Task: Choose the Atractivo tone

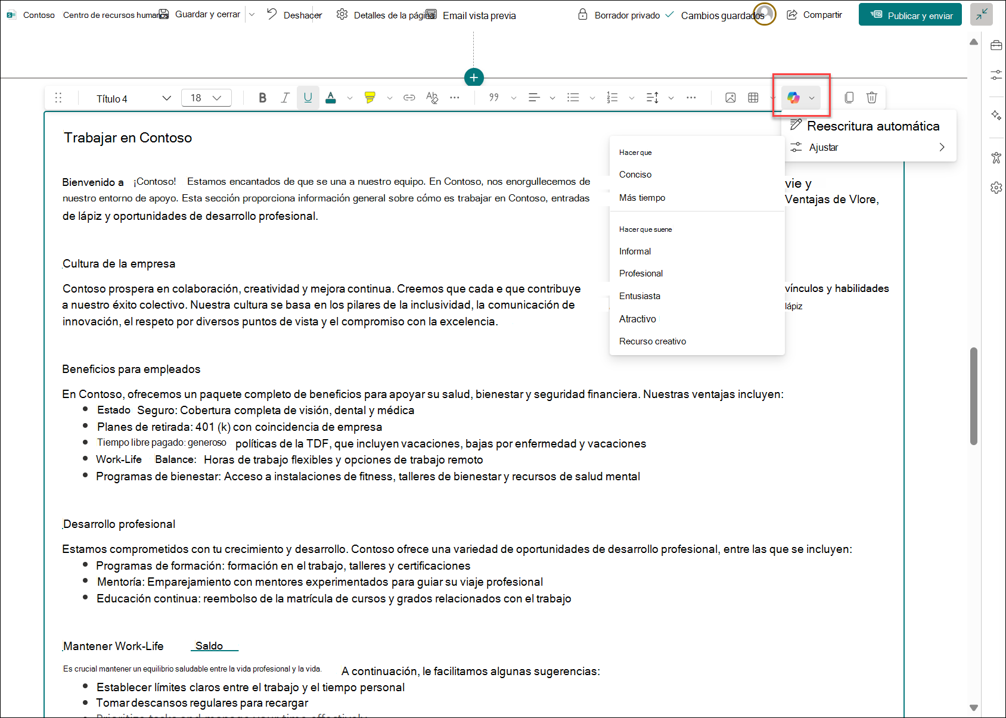Action: [x=637, y=319]
